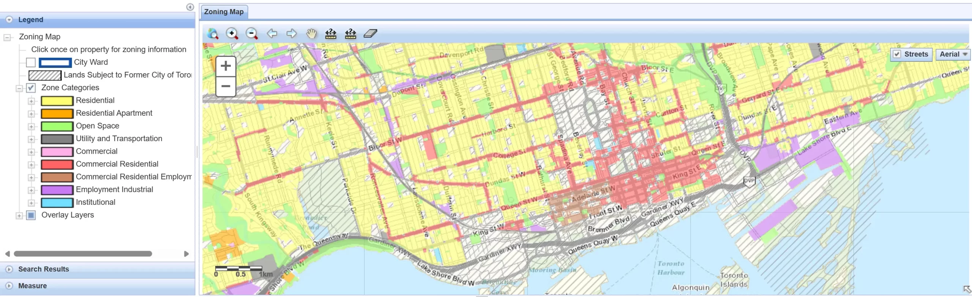Click the orange Residential Apartment swatch

(57, 113)
